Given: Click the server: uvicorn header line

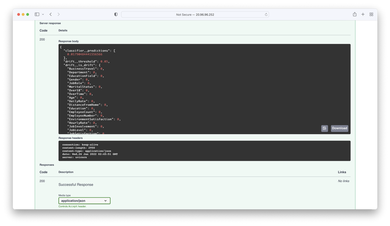Looking at the screenshot, I should point(74,157).
